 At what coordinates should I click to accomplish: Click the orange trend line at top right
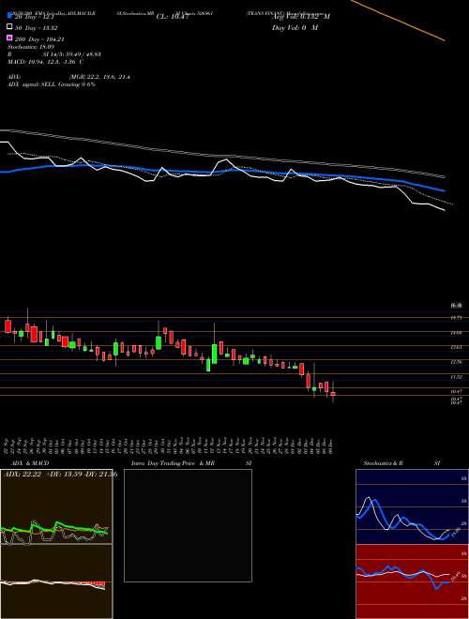pyautogui.click(x=398, y=20)
